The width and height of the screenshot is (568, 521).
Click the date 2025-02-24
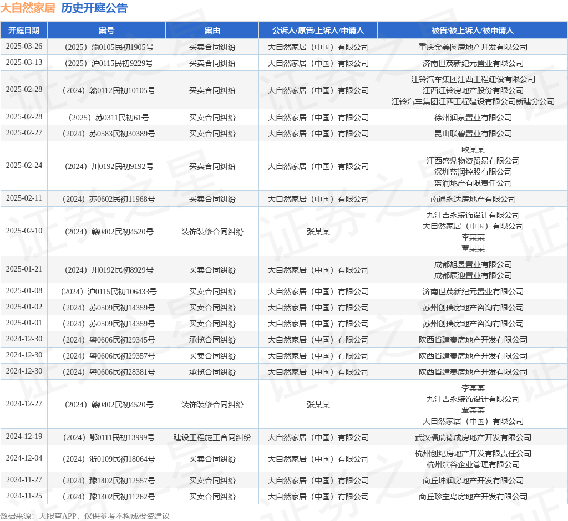point(24,166)
